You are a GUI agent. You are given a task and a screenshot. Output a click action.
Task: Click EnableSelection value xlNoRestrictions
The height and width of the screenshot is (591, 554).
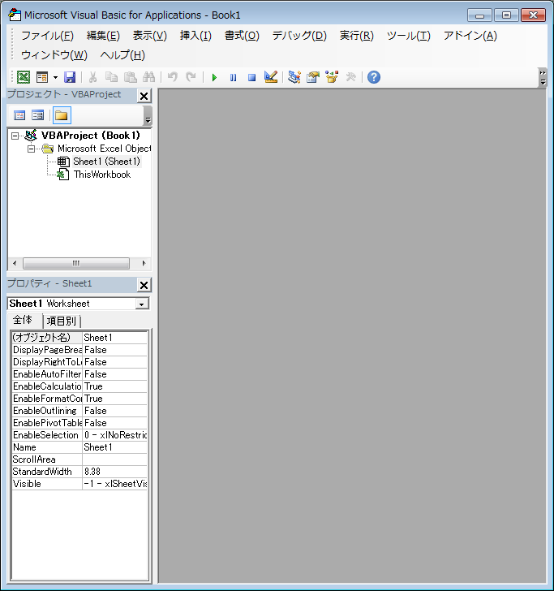pyautogui.click(x=115, y=435)
